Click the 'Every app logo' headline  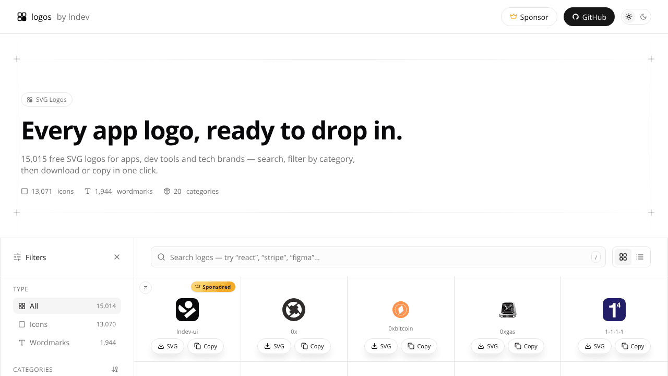212,131
